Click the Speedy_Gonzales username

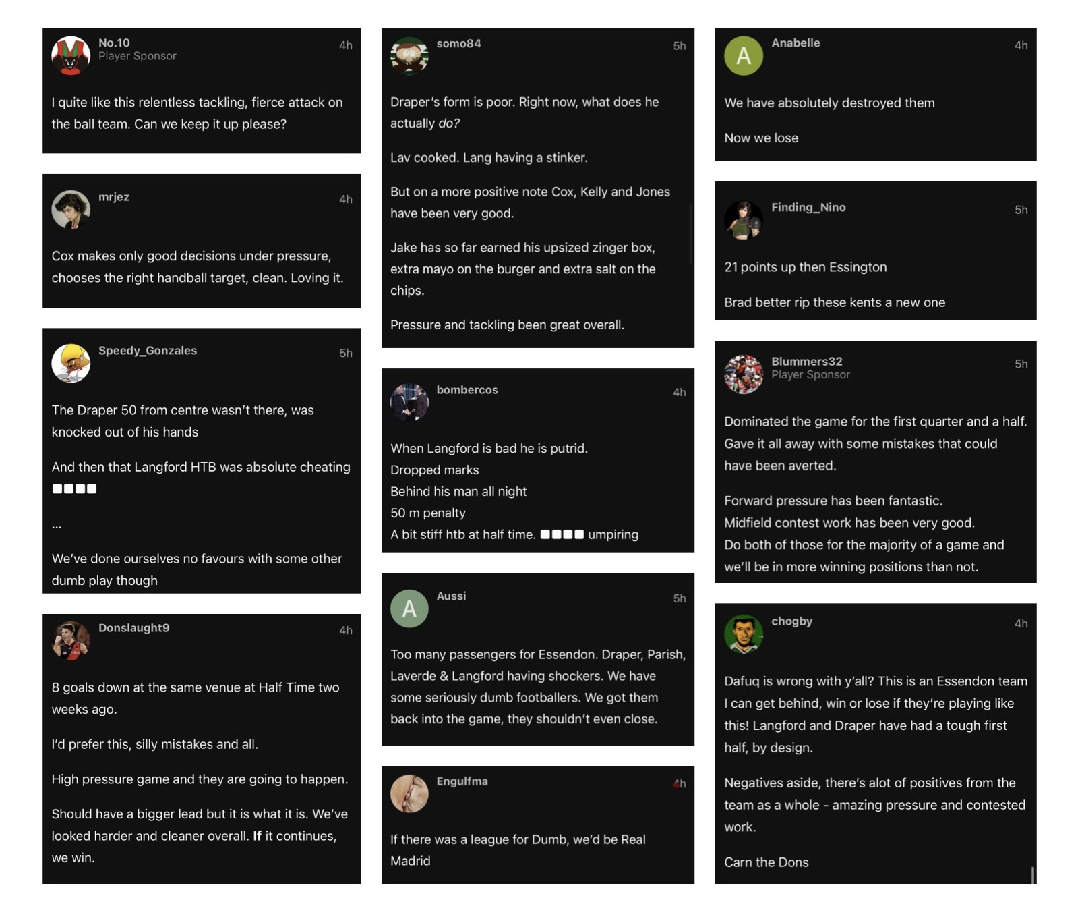click(148, 350)
